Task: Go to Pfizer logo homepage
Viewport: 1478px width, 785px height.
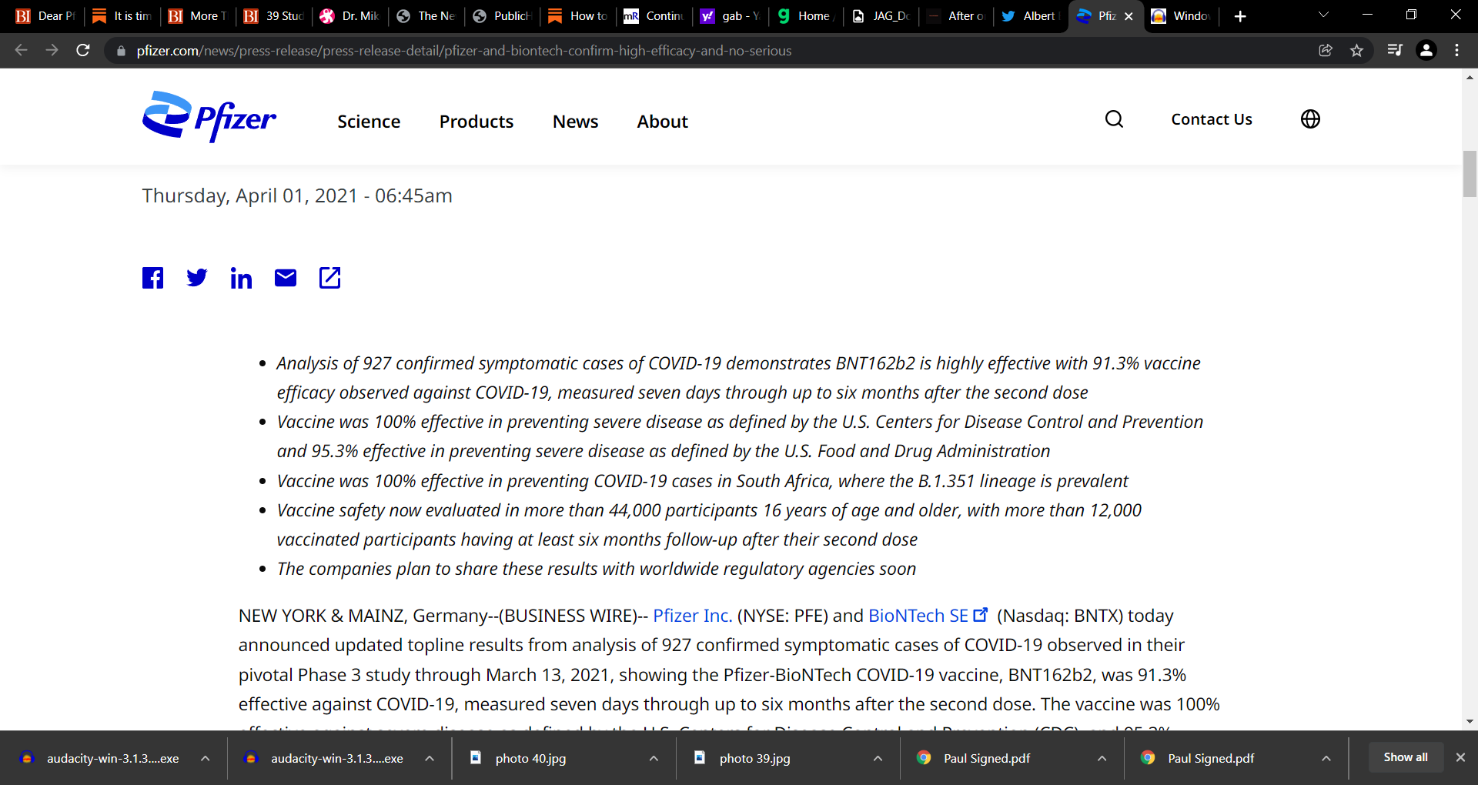Action: click(209, 117)
